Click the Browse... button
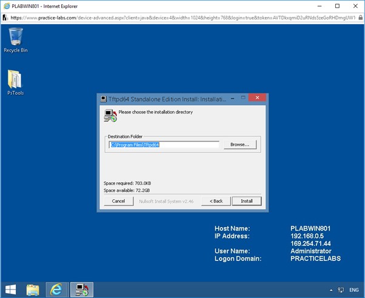 pyautogui.click(x=240, y=144)
